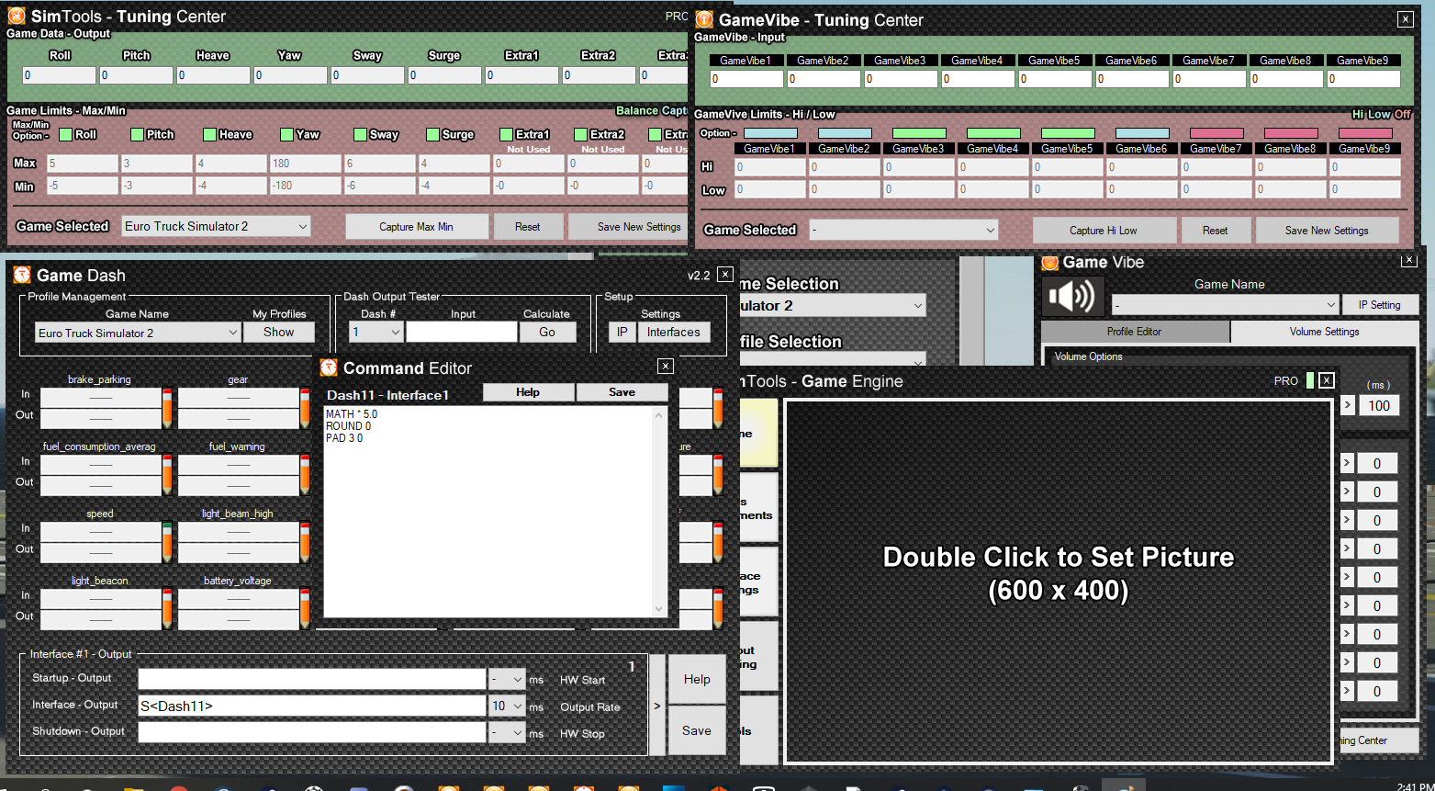Click the Max Yaw field showing 180
Image resolution: width=1435 pixels, height=791 pixels.
306,164
